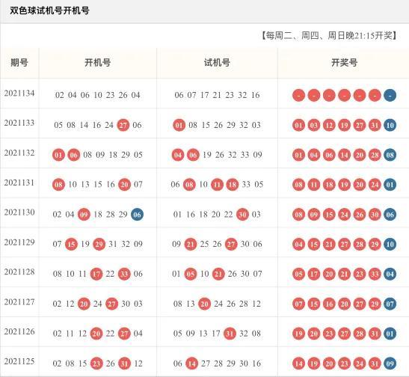Viewport: 409px width, 377px height.
Task: Select the 开机号 column header
Action: (x=98, y=63)
